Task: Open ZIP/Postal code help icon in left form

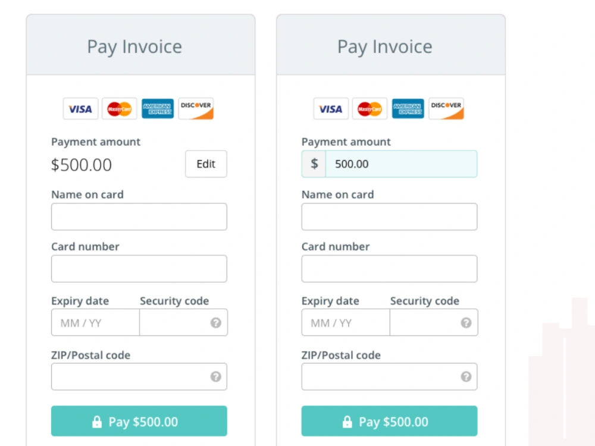Action: point(216,376)
